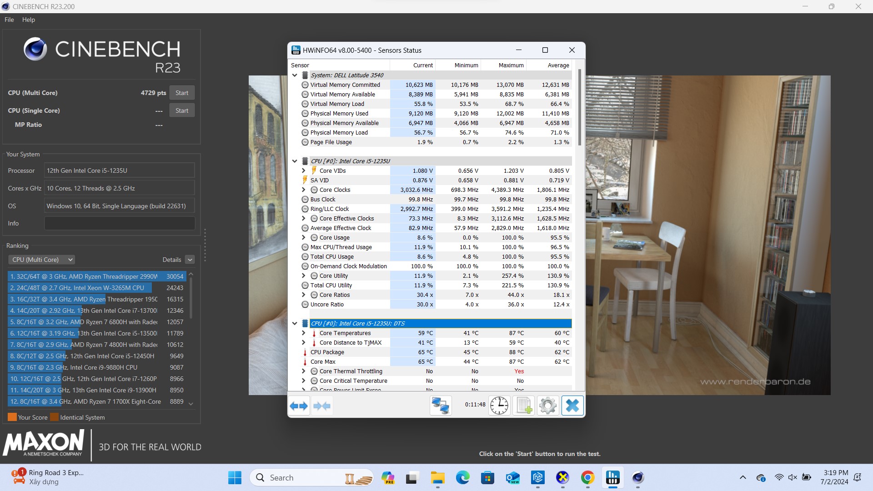Viewport: 873px width, 491px height.
Task: Expand the Core VIDs row
Action: click(x=304, y=170)
